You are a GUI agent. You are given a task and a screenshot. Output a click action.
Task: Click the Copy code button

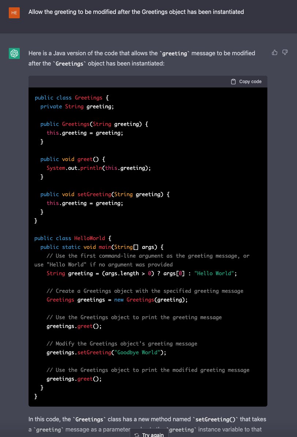pos(246,81)
